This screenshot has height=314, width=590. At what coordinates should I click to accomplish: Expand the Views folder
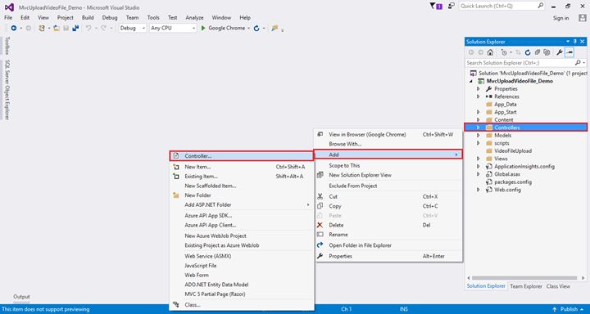479,159
